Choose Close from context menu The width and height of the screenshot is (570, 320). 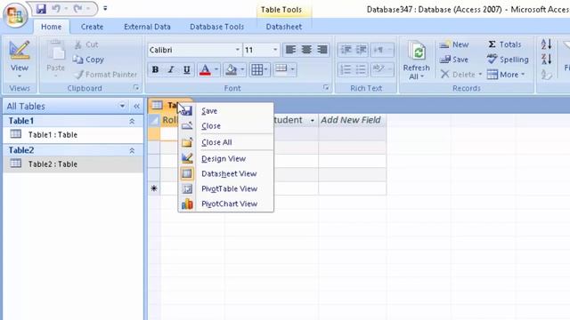225,126
